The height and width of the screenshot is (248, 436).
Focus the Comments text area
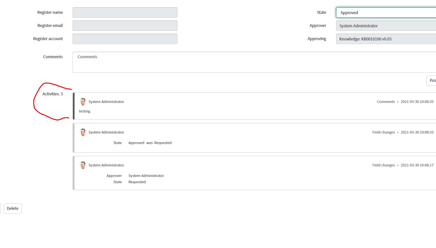254,62
